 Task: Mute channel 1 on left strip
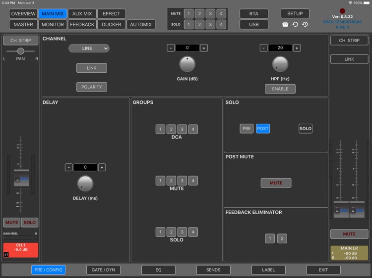pyautogui.click(x=12, y=223)
